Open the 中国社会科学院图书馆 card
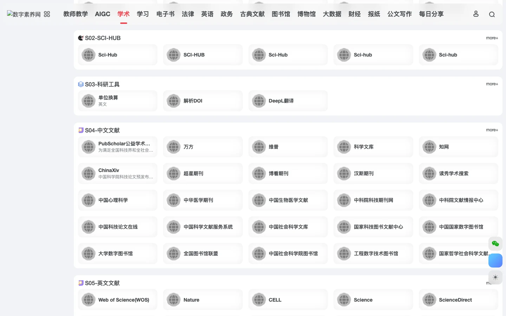Screen dimensions: 506x316 pyautogui.click(x=288, y=254)
